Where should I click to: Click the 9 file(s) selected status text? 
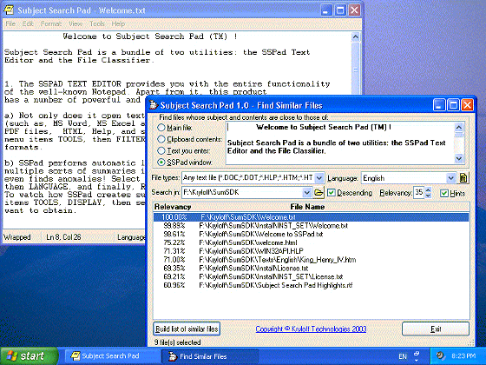pyautogui.click(x=177, y=342)
